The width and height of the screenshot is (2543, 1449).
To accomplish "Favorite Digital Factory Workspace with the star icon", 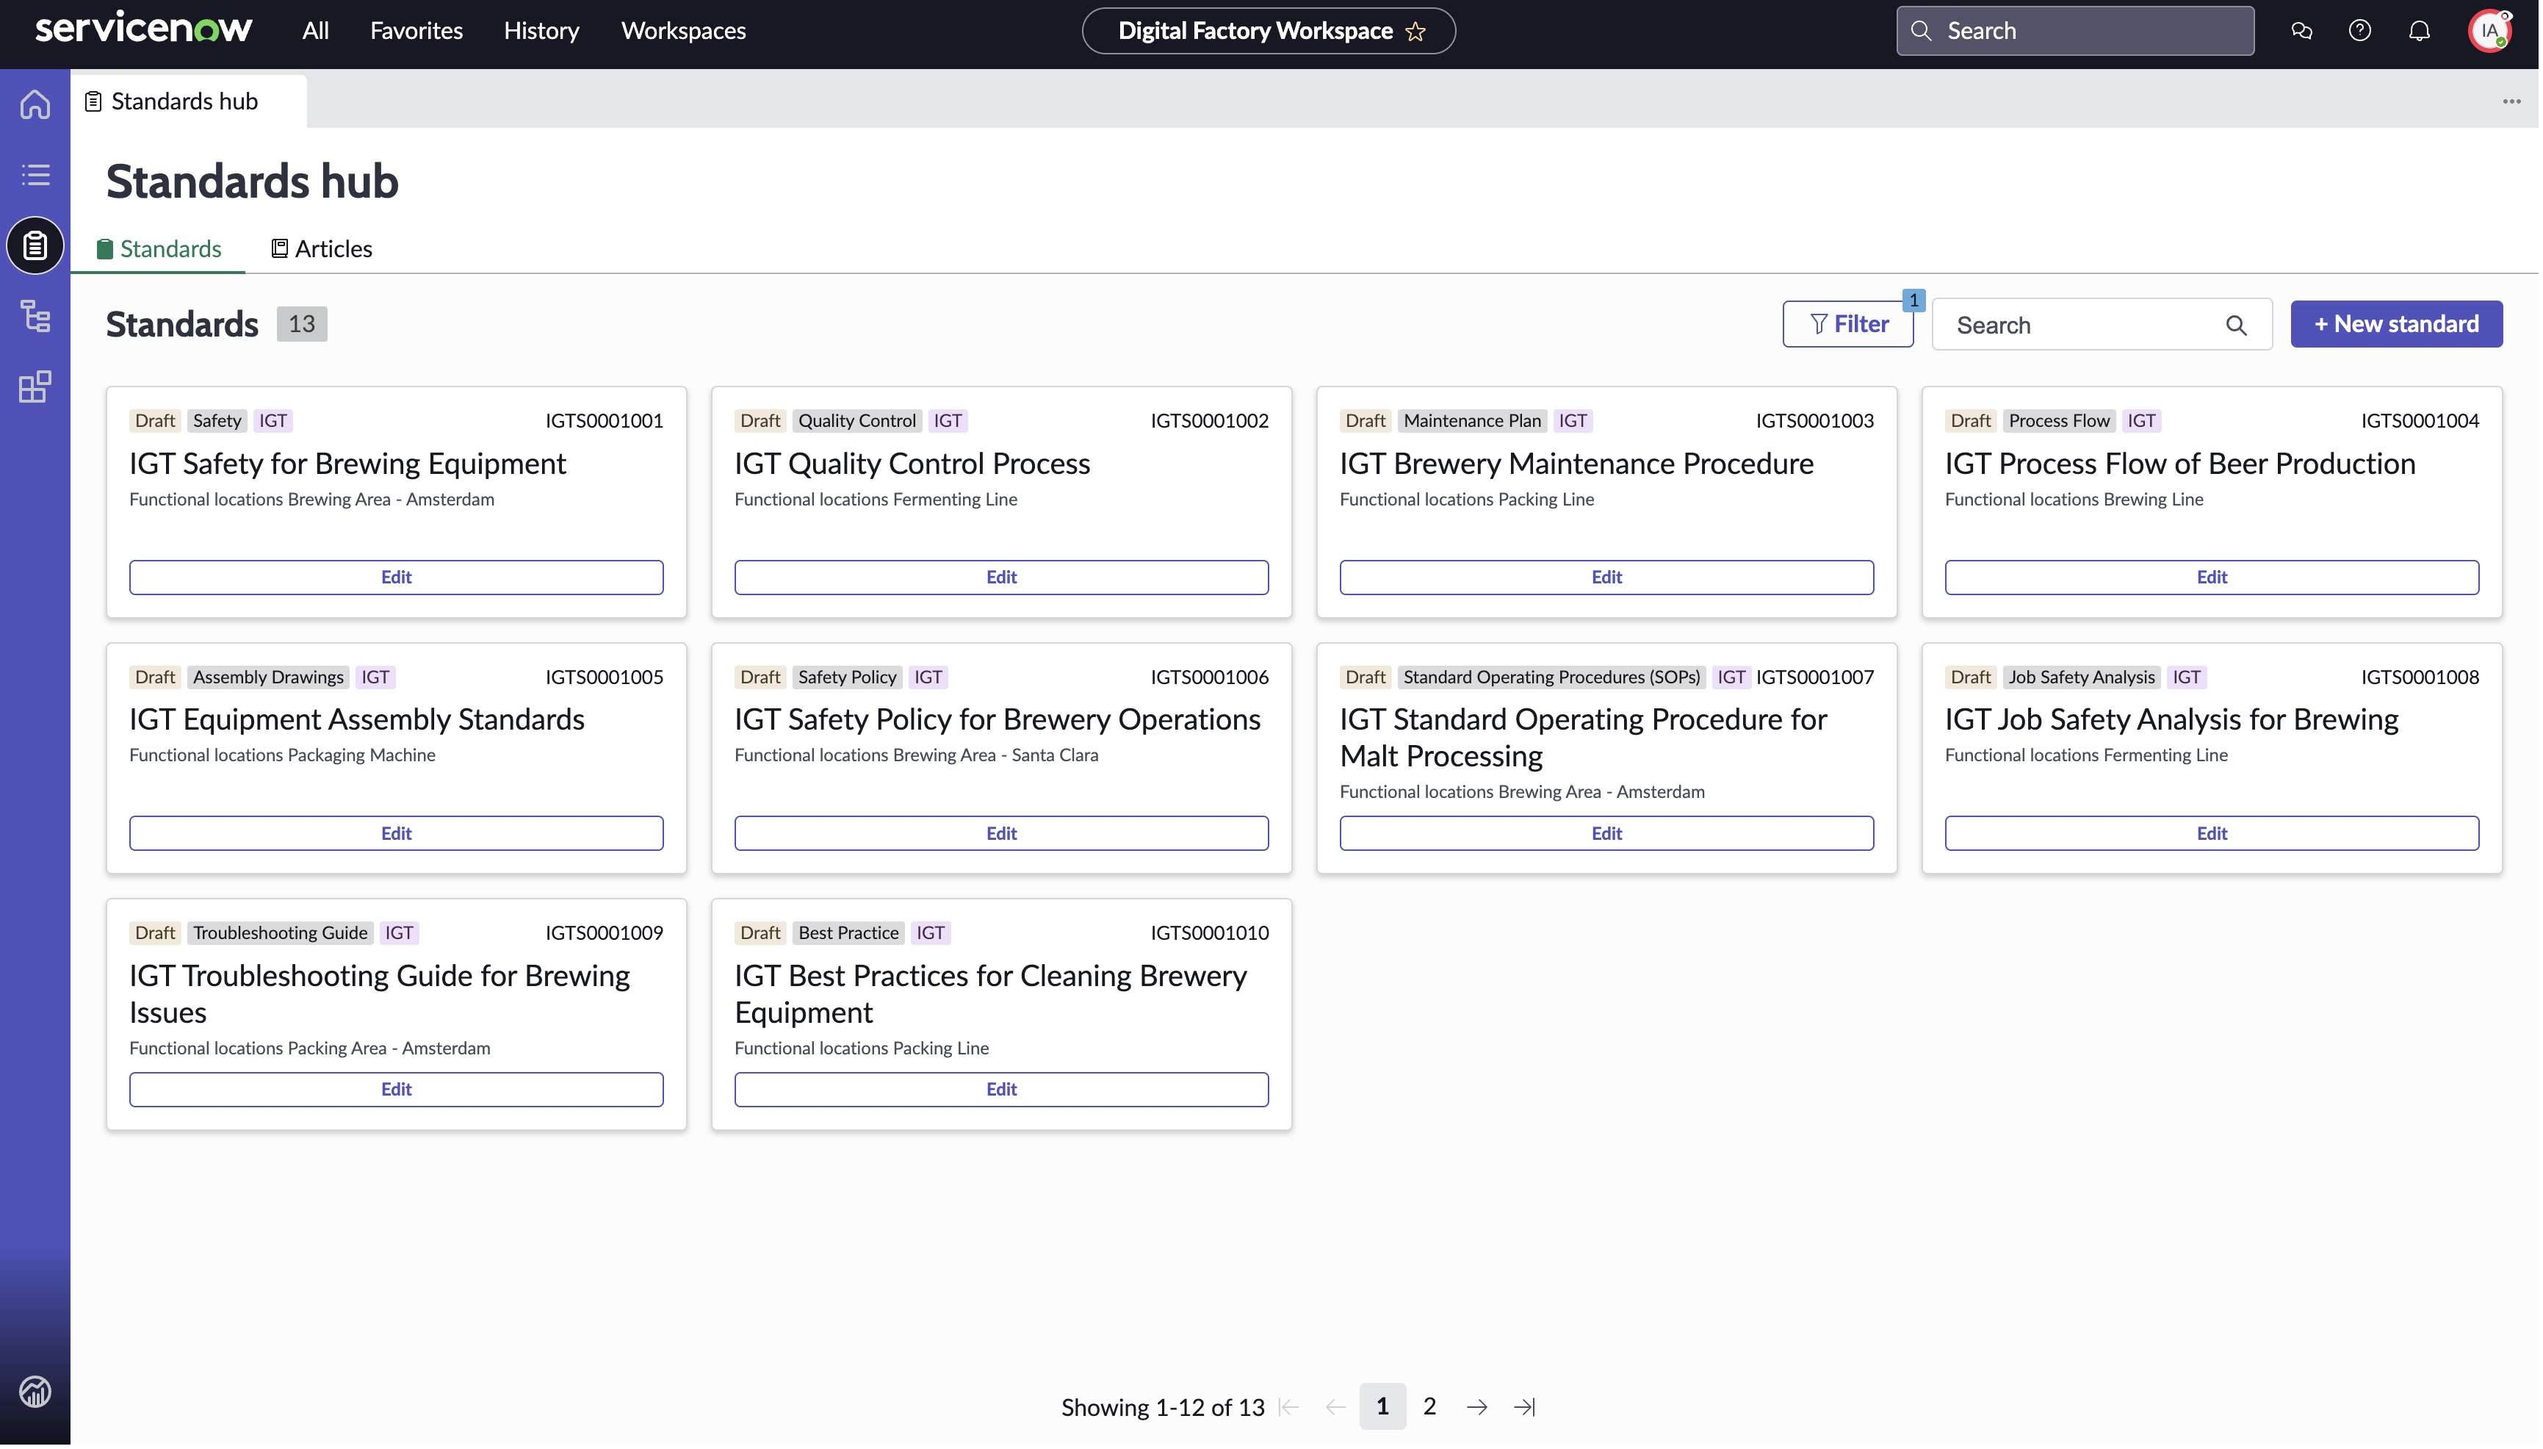I will 1415,32.
